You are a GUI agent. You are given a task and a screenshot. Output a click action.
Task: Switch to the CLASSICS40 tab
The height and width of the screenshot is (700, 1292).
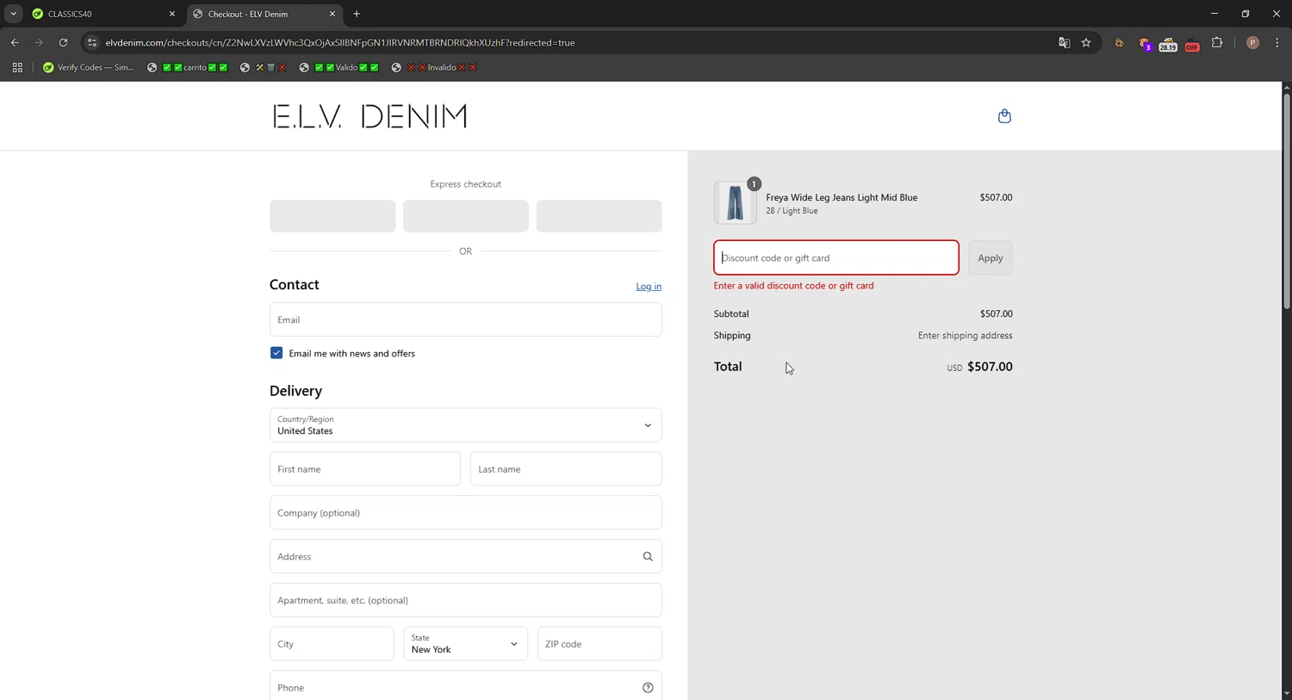(102, 14)
